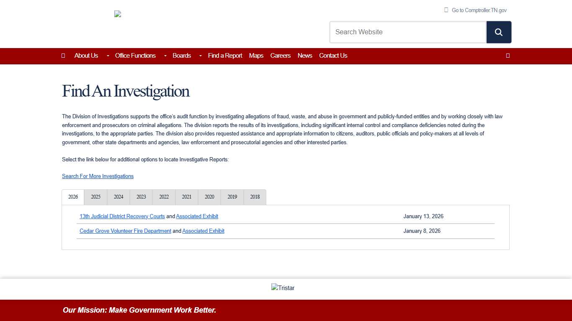Viewport: 572px width, 321px height.
Task: Click the Tristar logo in the footer
Action: click(x=283, y=288)
